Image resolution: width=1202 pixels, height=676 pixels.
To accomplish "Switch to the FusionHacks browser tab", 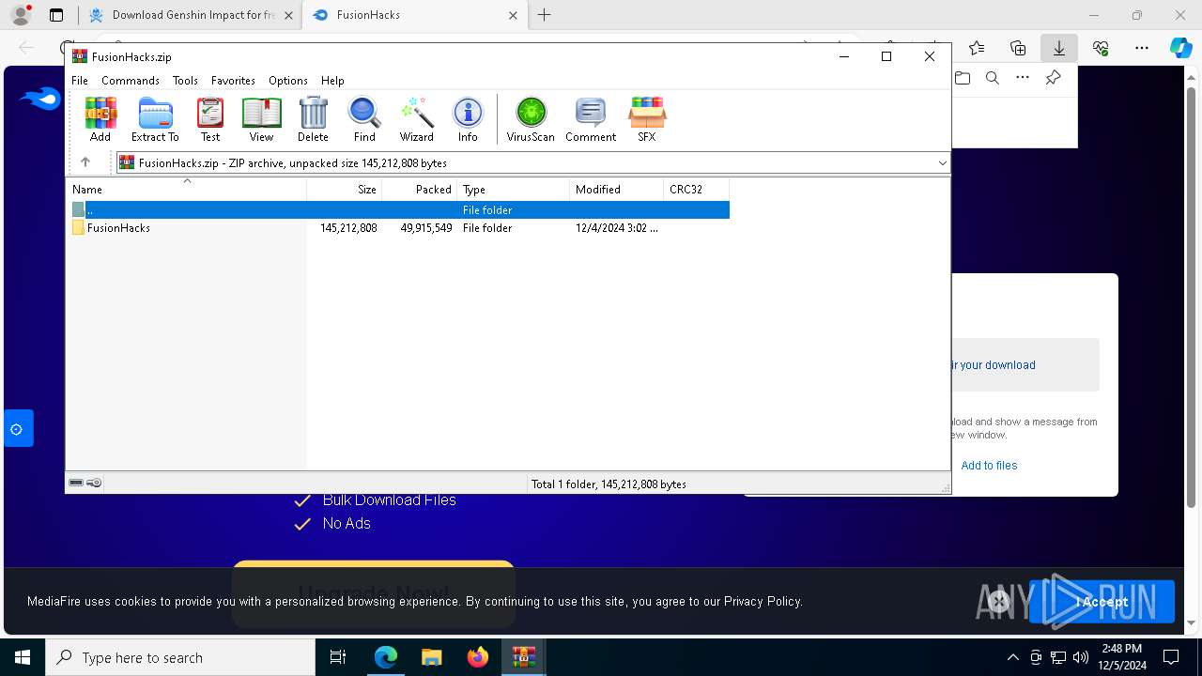I will (415, 15).
